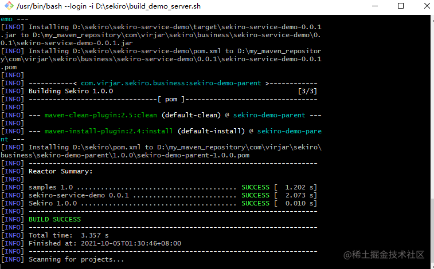Click the 0.010 s duration value

click(x=300, y=203)
